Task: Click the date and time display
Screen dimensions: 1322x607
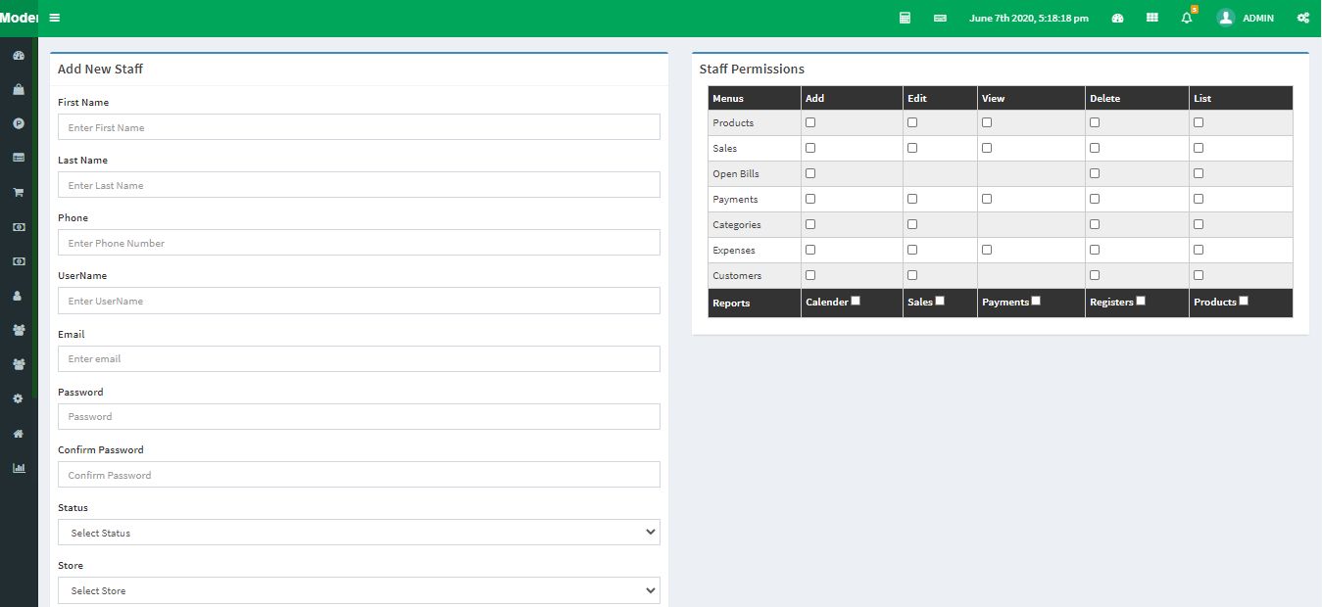Action: [1029, 19]
